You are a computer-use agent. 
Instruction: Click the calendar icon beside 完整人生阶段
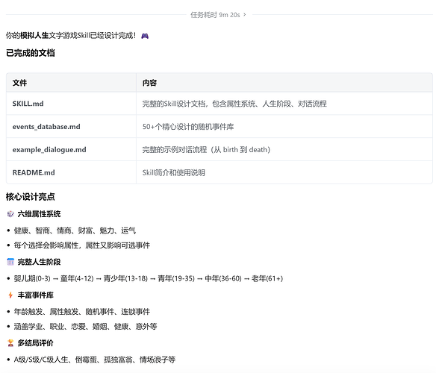tap(10, 262)
